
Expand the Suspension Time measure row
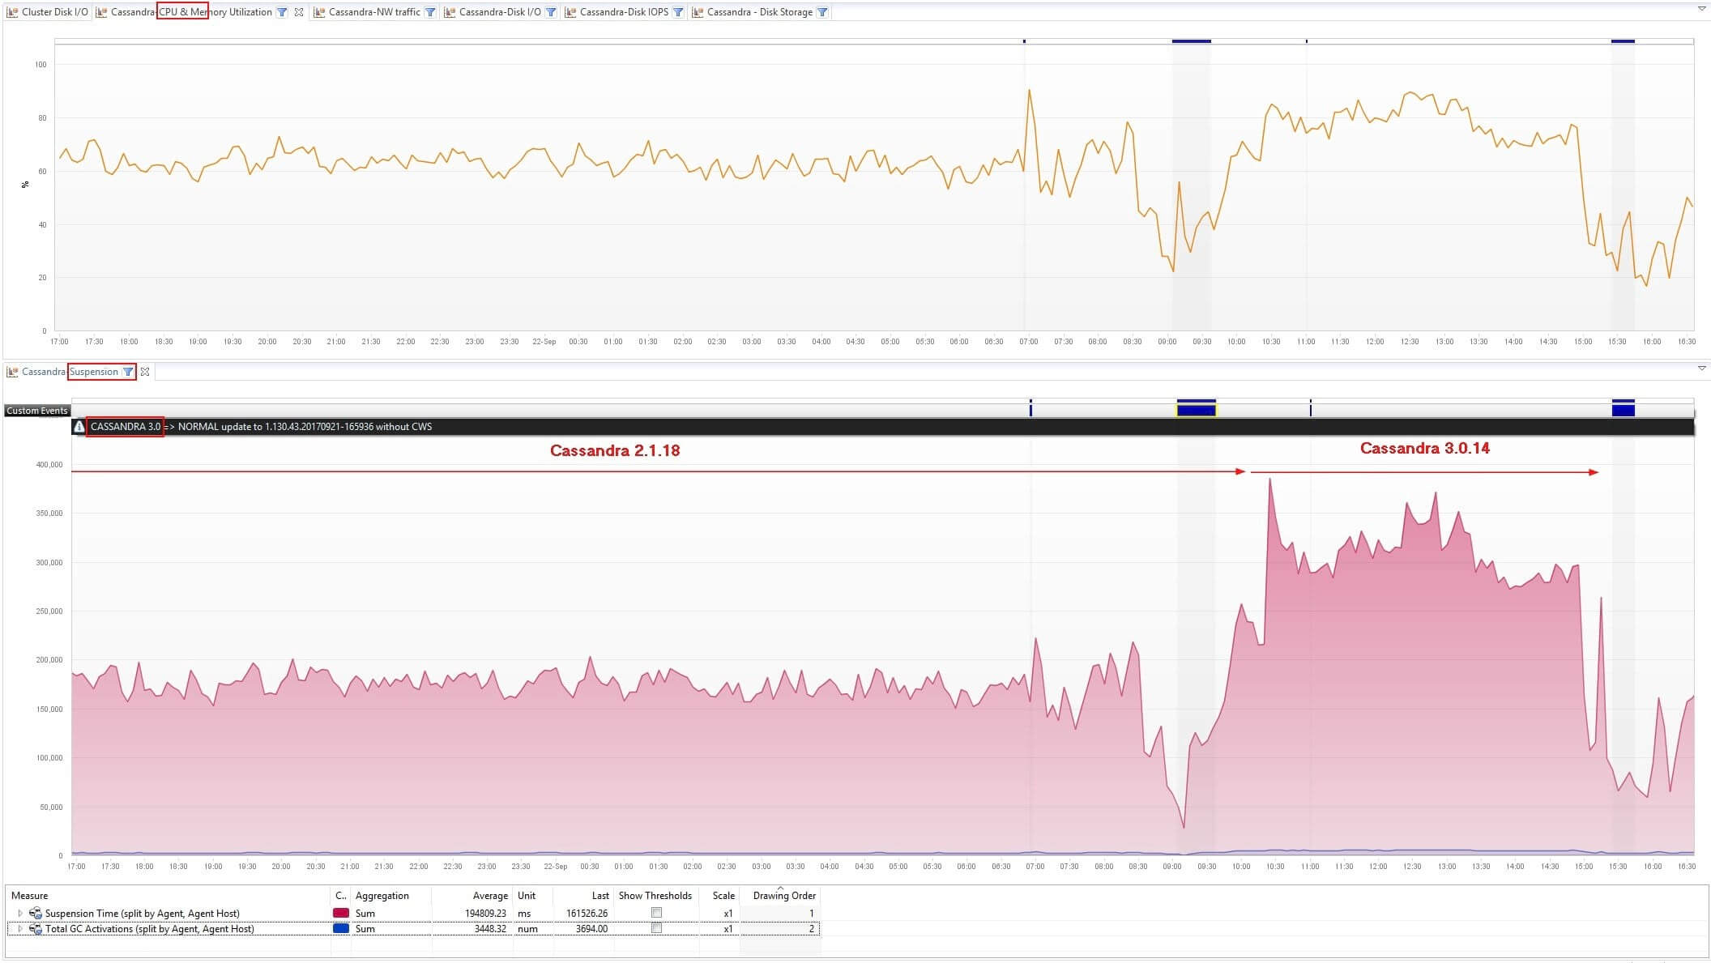click(x=20, y=914)
